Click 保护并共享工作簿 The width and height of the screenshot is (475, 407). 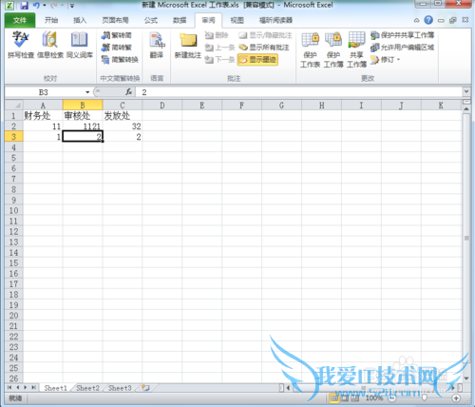(402, 35)
